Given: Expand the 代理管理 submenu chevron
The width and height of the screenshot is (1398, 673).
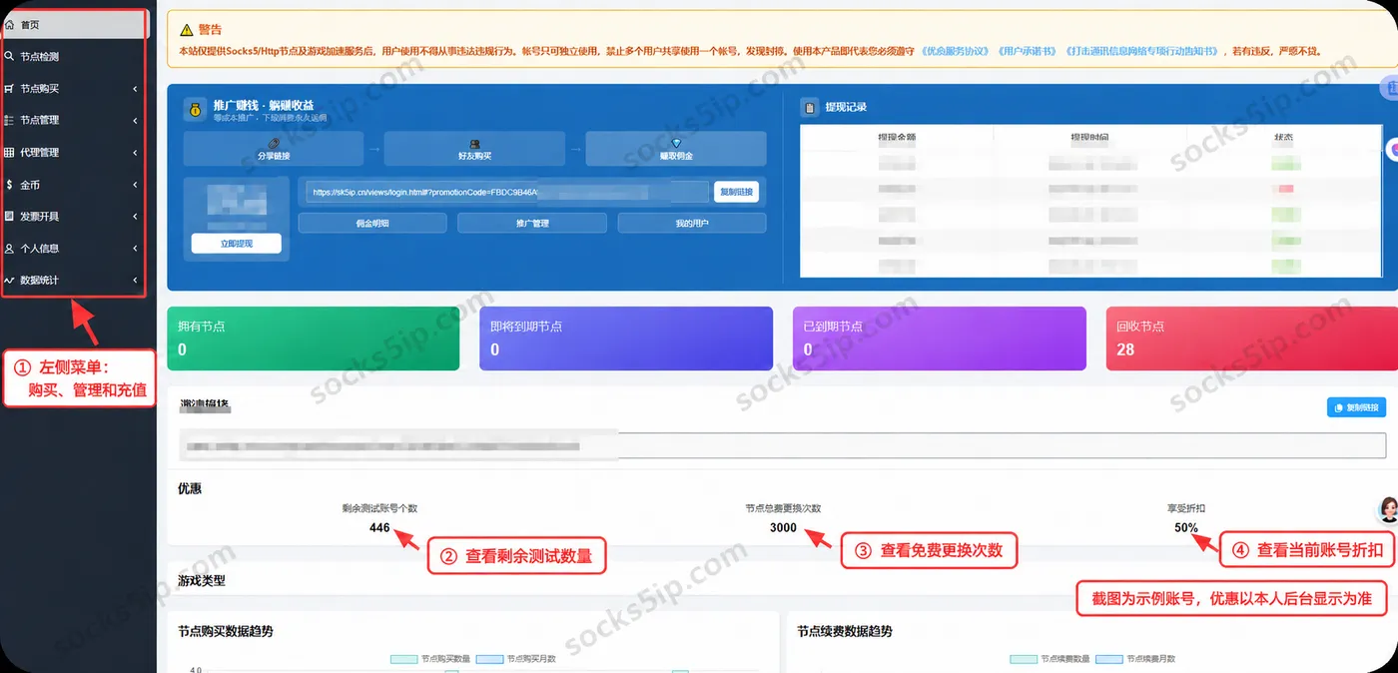Looking at the screenshot, I should click(x=135, y=152).
